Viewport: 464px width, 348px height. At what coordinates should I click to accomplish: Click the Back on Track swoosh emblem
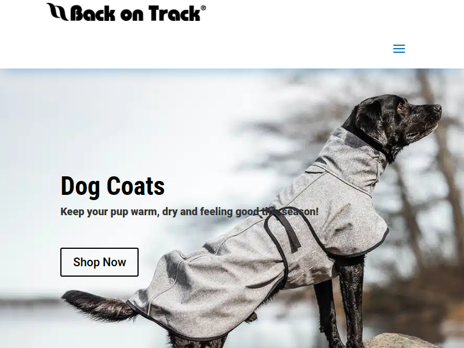[x=57, y=12]
